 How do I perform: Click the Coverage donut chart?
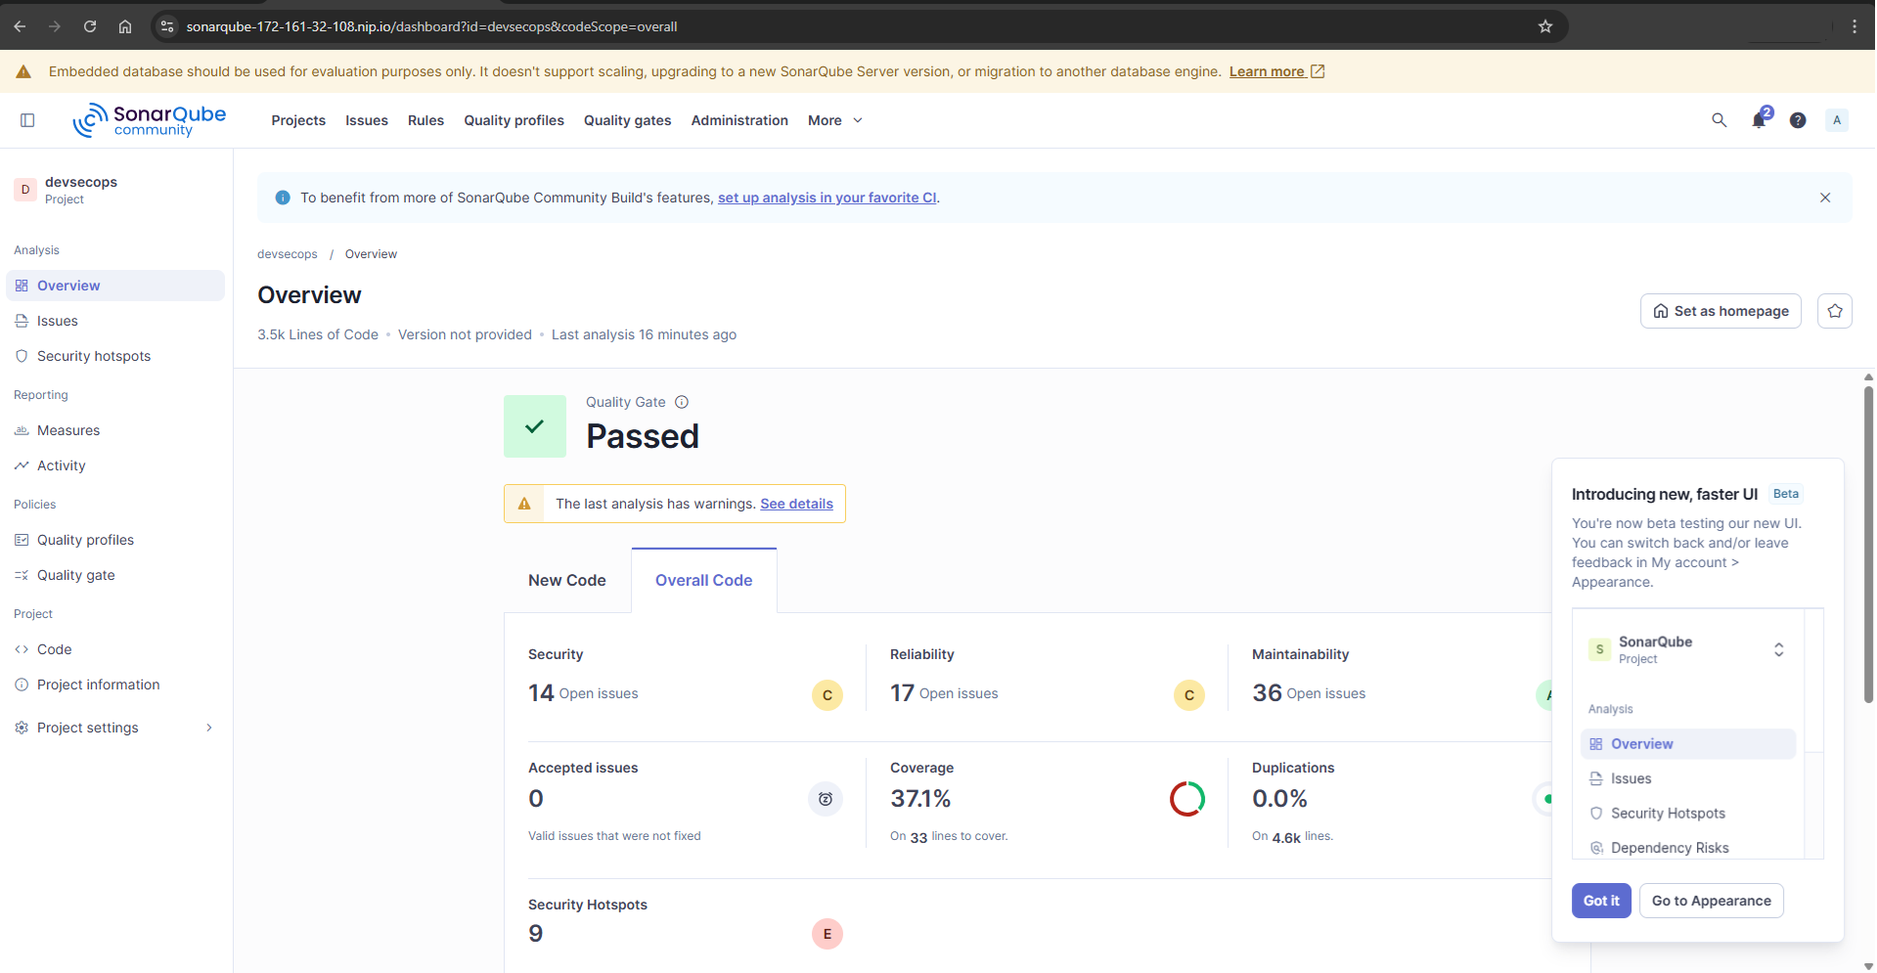[1186, 799]
